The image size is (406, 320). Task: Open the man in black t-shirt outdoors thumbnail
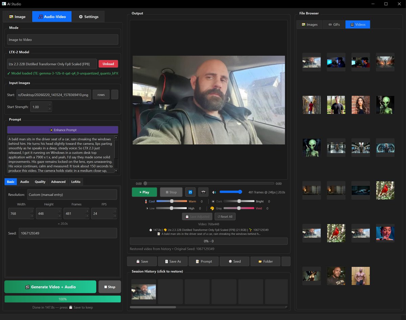(336, 105)
